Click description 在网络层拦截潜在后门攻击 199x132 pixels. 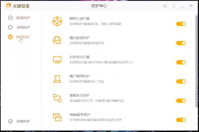pos(87,82)
